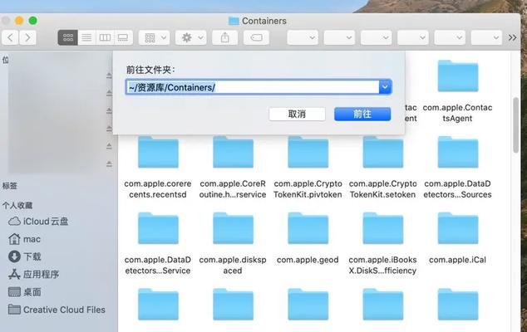
Task: Click the 取消 button
Action: pyautogui.click(x=297, y=115)
